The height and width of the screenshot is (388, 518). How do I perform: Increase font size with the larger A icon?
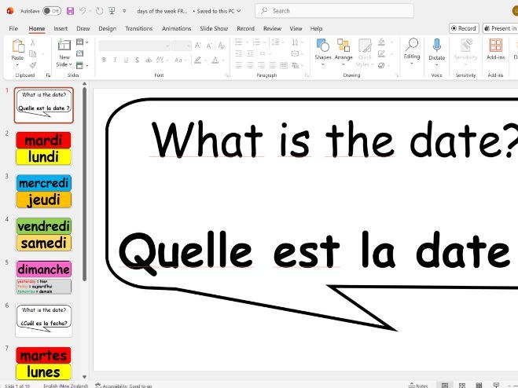tap(197, 46)
